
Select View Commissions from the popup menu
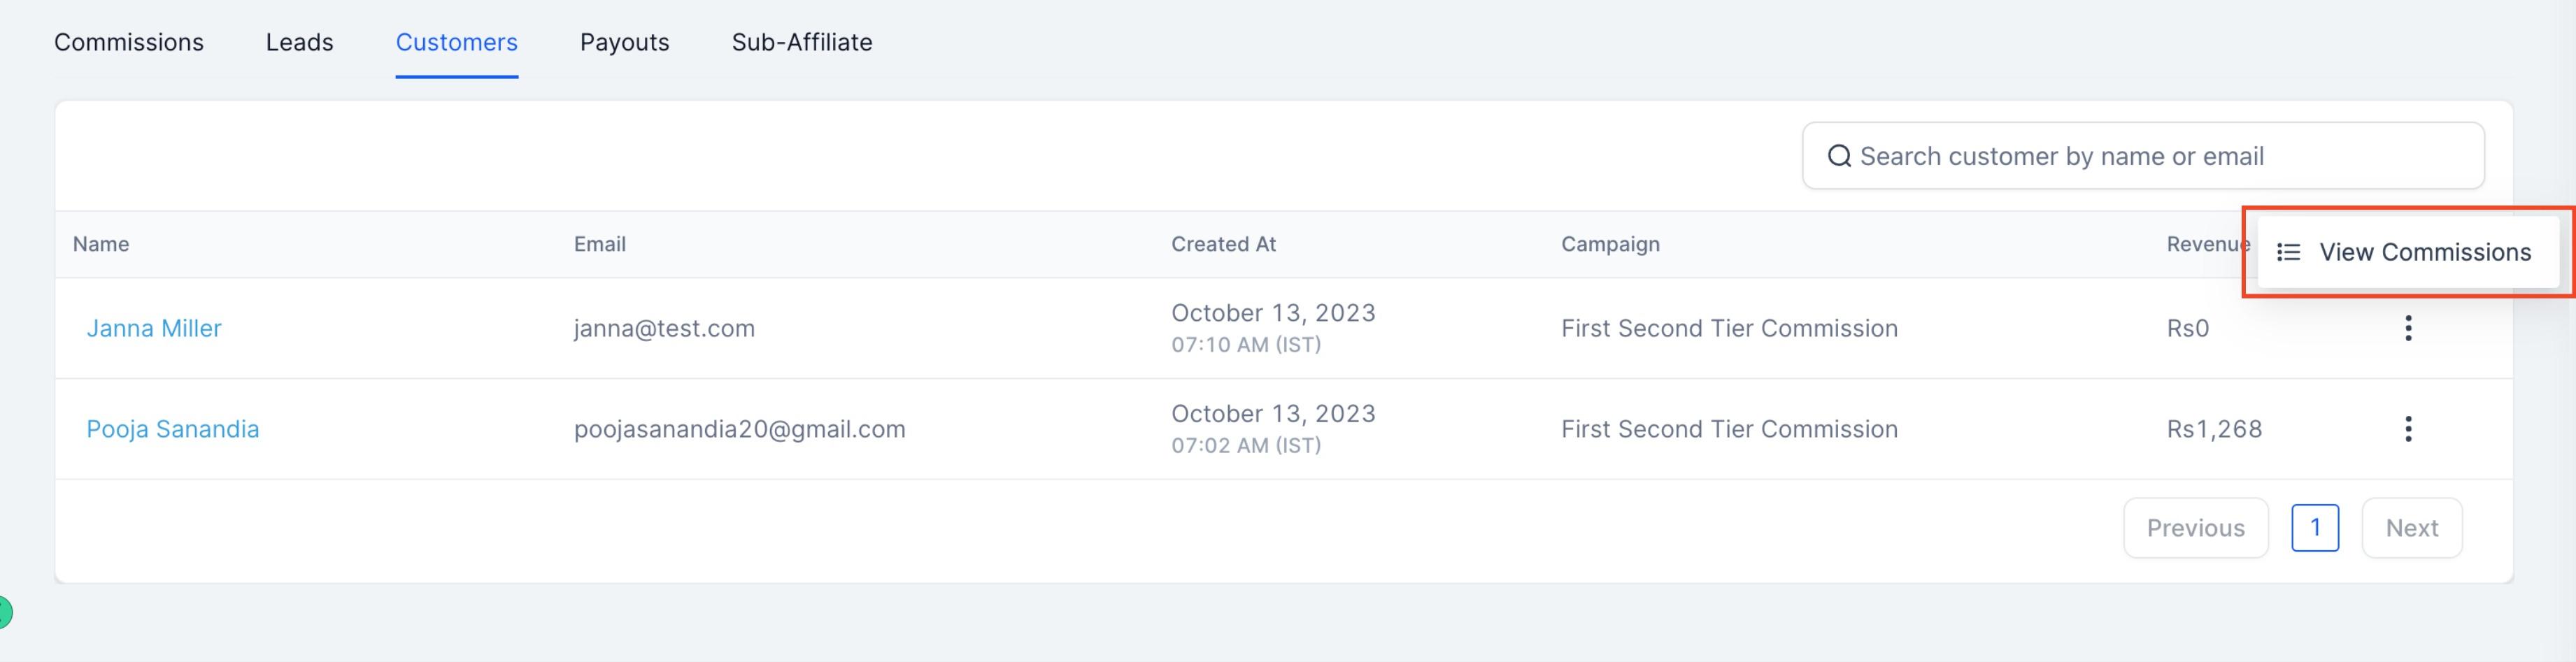(2408, 252)
